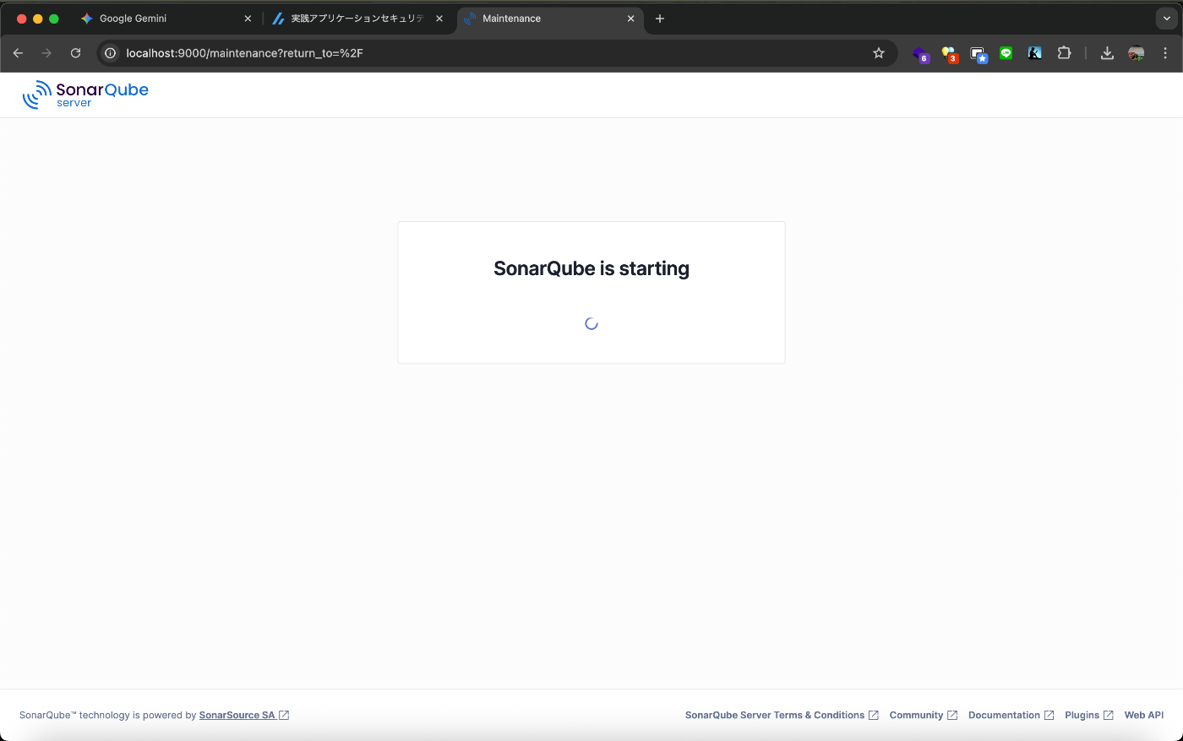This screenshot has height=741, width=1183.
Task: Open SonarQube Server Terms & Conditions link
Action: 782,715
